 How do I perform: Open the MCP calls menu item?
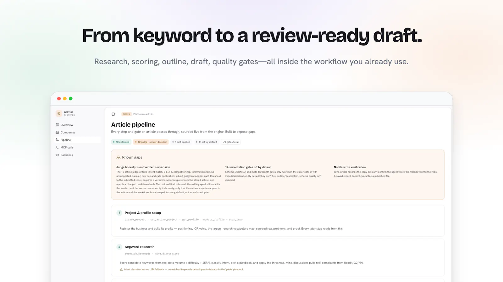pos(78,147)
